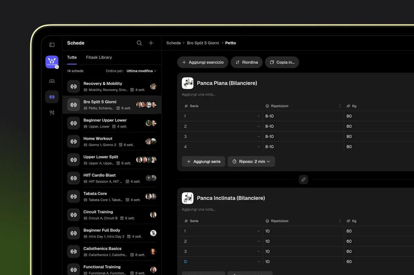414x275 pixels.
Task: Click the avatar on Beginner Full Body row
Action: (154, 233)
